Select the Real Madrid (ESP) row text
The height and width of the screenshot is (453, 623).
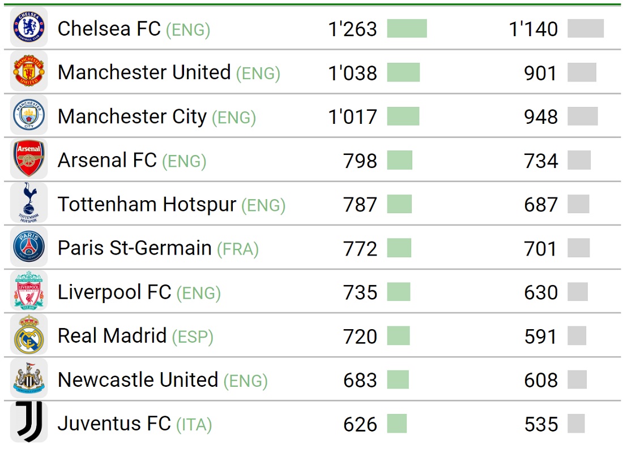pos(135,336)
